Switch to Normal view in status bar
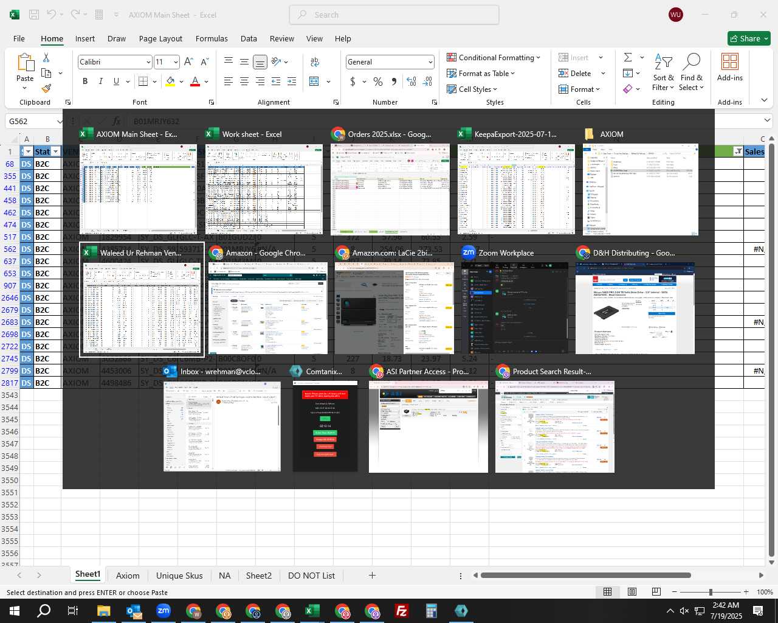This screenshot has height=623, width=778. 607,592
